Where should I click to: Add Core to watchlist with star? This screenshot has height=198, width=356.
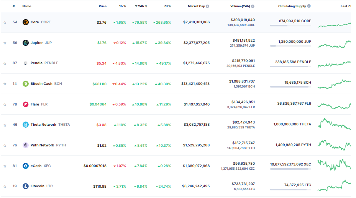tap(5, 23)
